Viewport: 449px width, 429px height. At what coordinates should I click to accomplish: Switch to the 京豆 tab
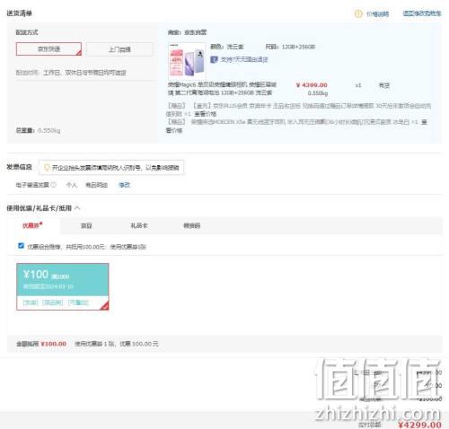pos(86,225)
